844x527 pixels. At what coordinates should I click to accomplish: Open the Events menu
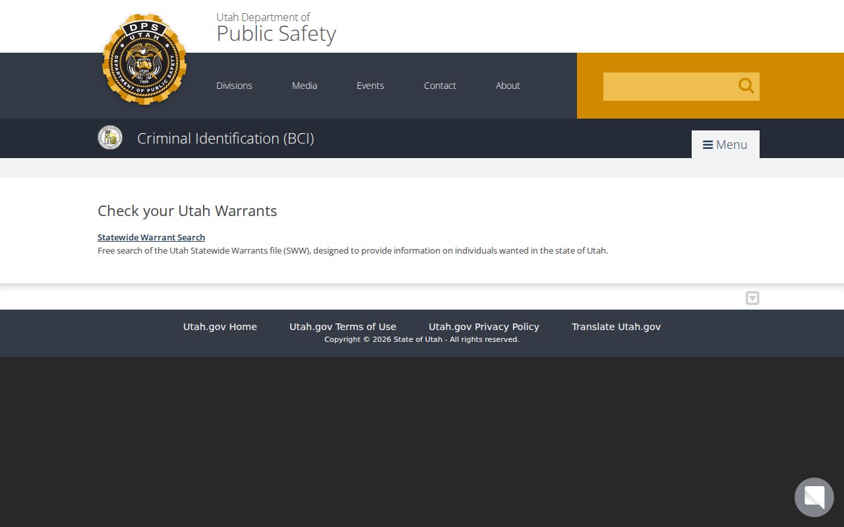coord(371,86)
